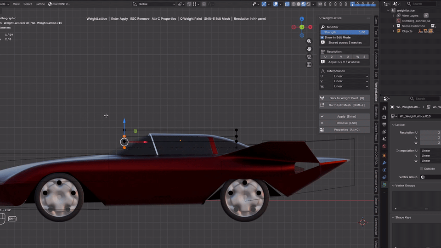Open the Modifiers wrench tab icon
The width and height of the screenshot is (441, 248).
pyautogui.click(x=384, y=163)
